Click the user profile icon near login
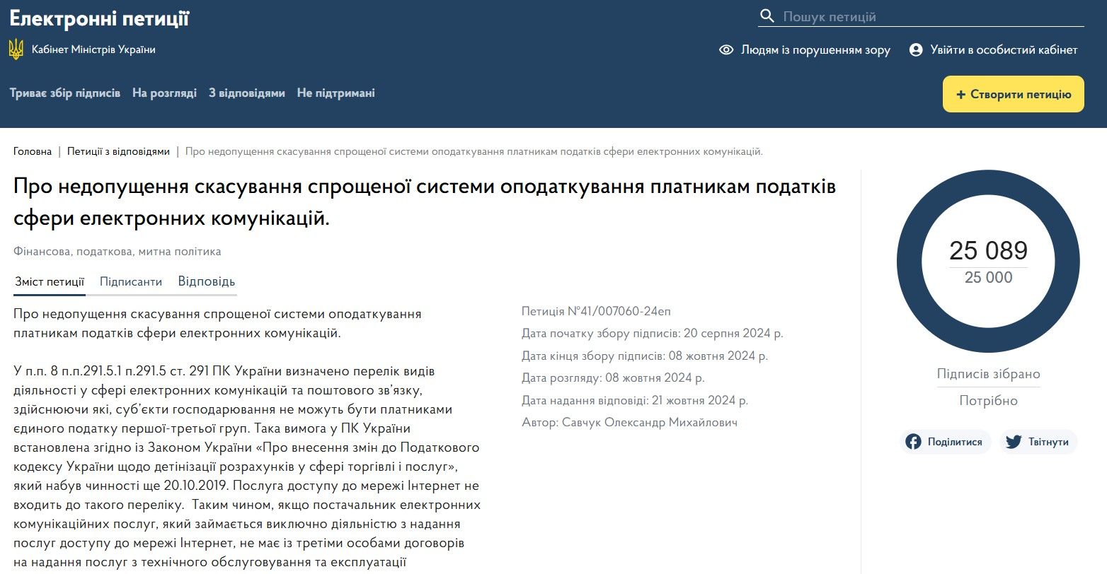The image size is (1107, 574). click(x=917, y=50)
